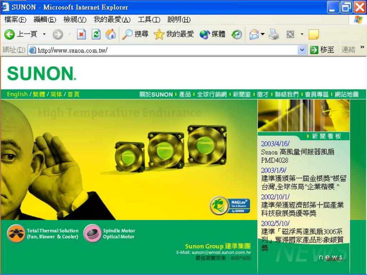Screen dimensions: 367x275
Task: Click the Print icon
Action: (273, 34)
